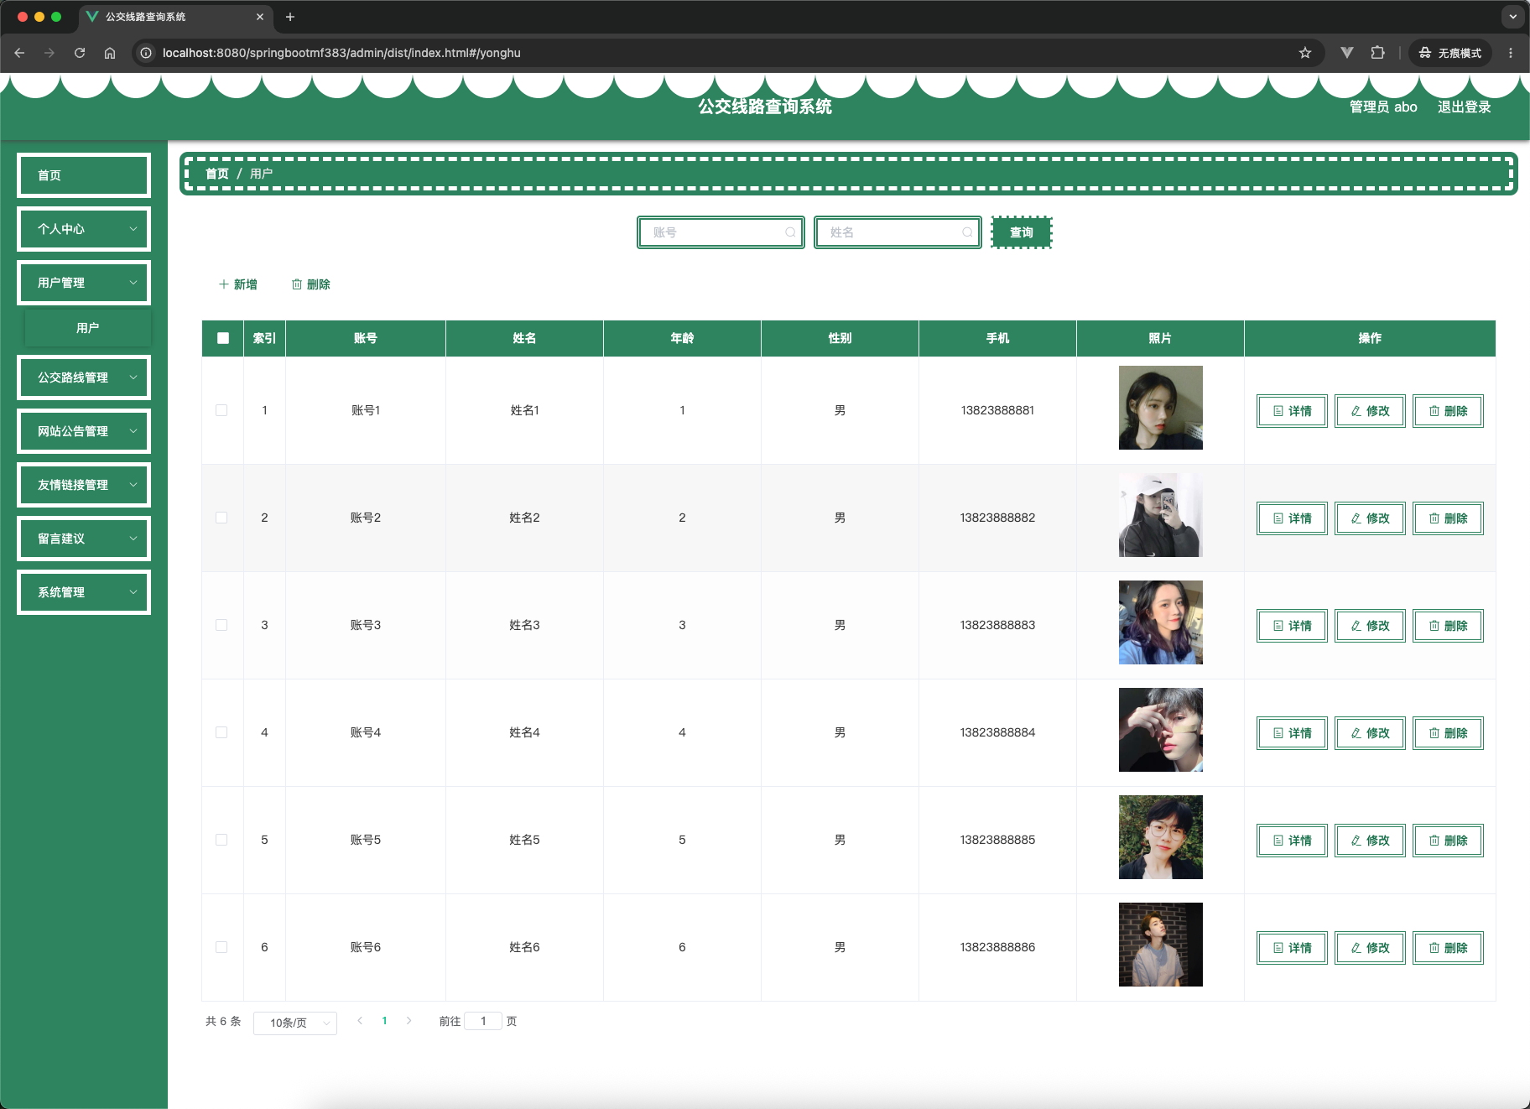The image size is (1530, 1109).
Task: Open a new browser tab
Action: 290,17
